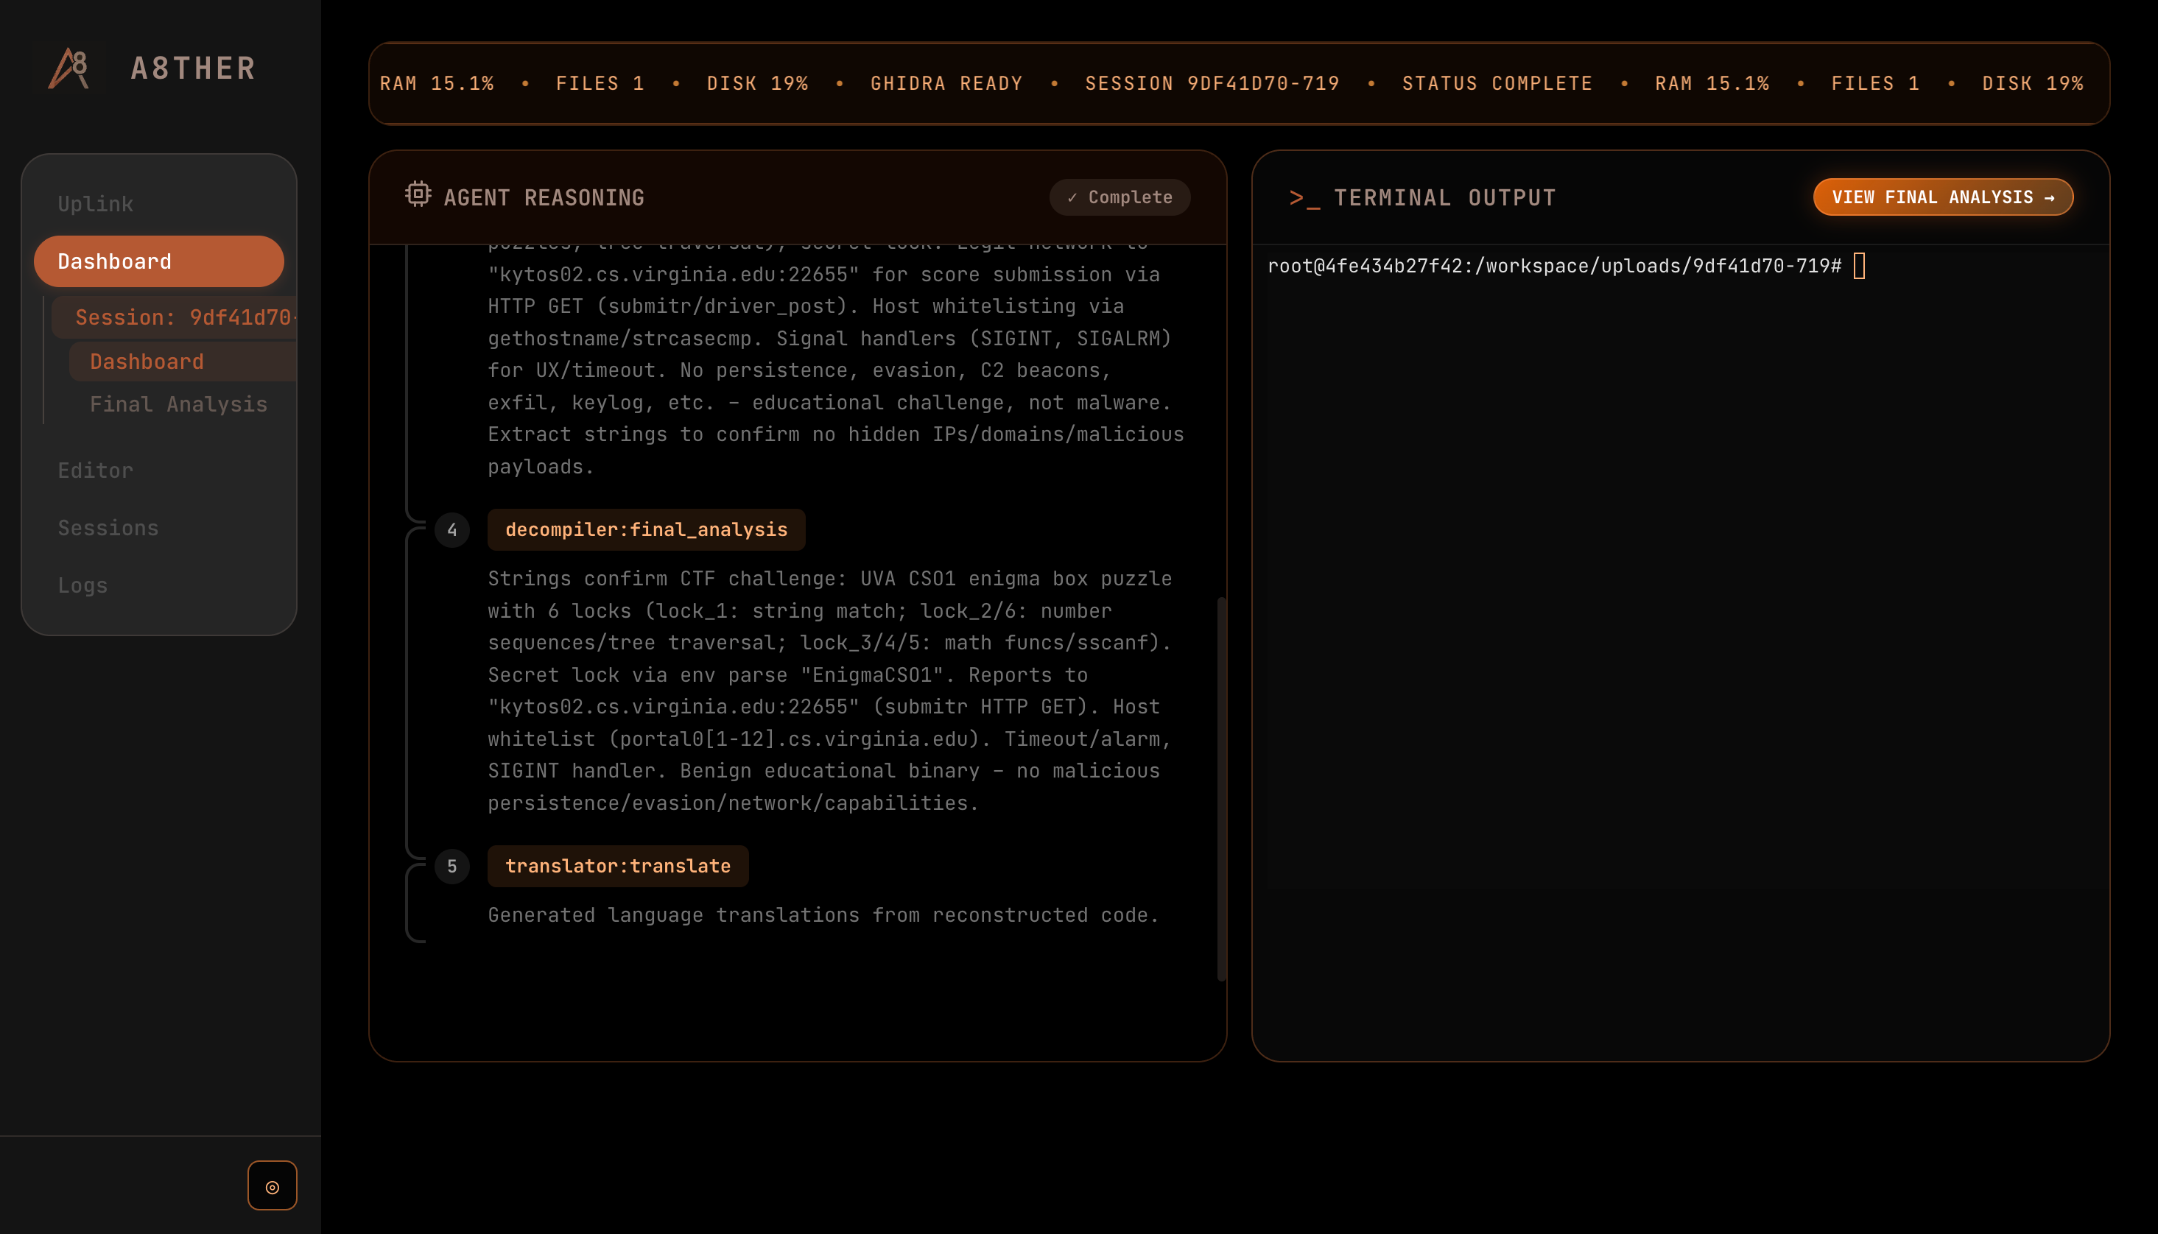Go to the Editor section
This screenshot has height=1234, width=2158.
[96, 470]
